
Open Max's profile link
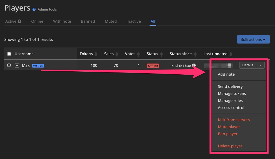click(x=26, y=65)
